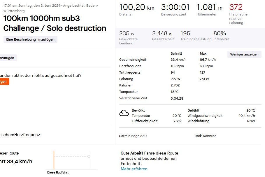Click the 80% "Intensität" stat
The image size is (265, 177).
coord(220,34)
